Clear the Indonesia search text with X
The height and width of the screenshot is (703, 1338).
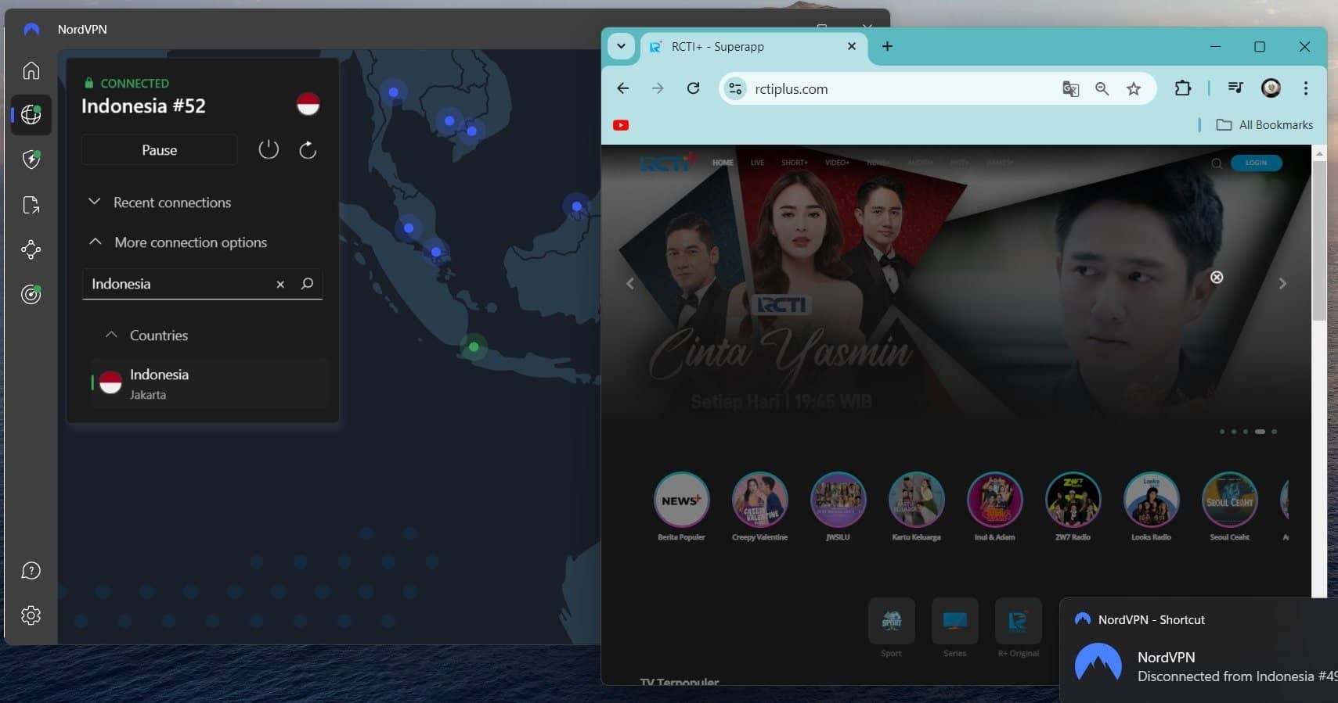point(280,285)
